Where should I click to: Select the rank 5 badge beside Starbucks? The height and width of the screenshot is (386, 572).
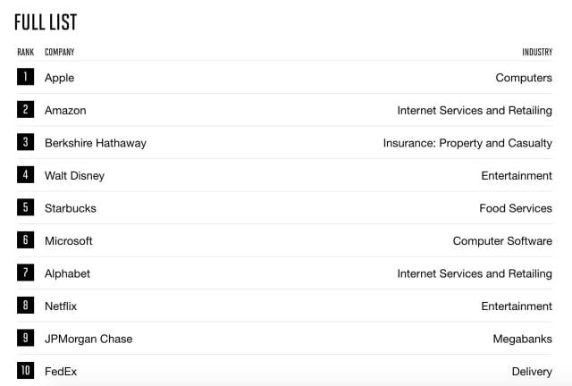coord(25,207)
